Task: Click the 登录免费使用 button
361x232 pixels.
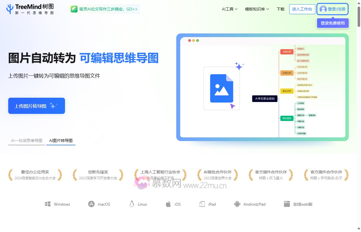Action: [x=333, y=23]
